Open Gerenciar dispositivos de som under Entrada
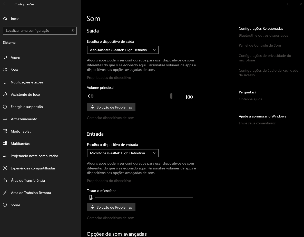 pos(111,218)
